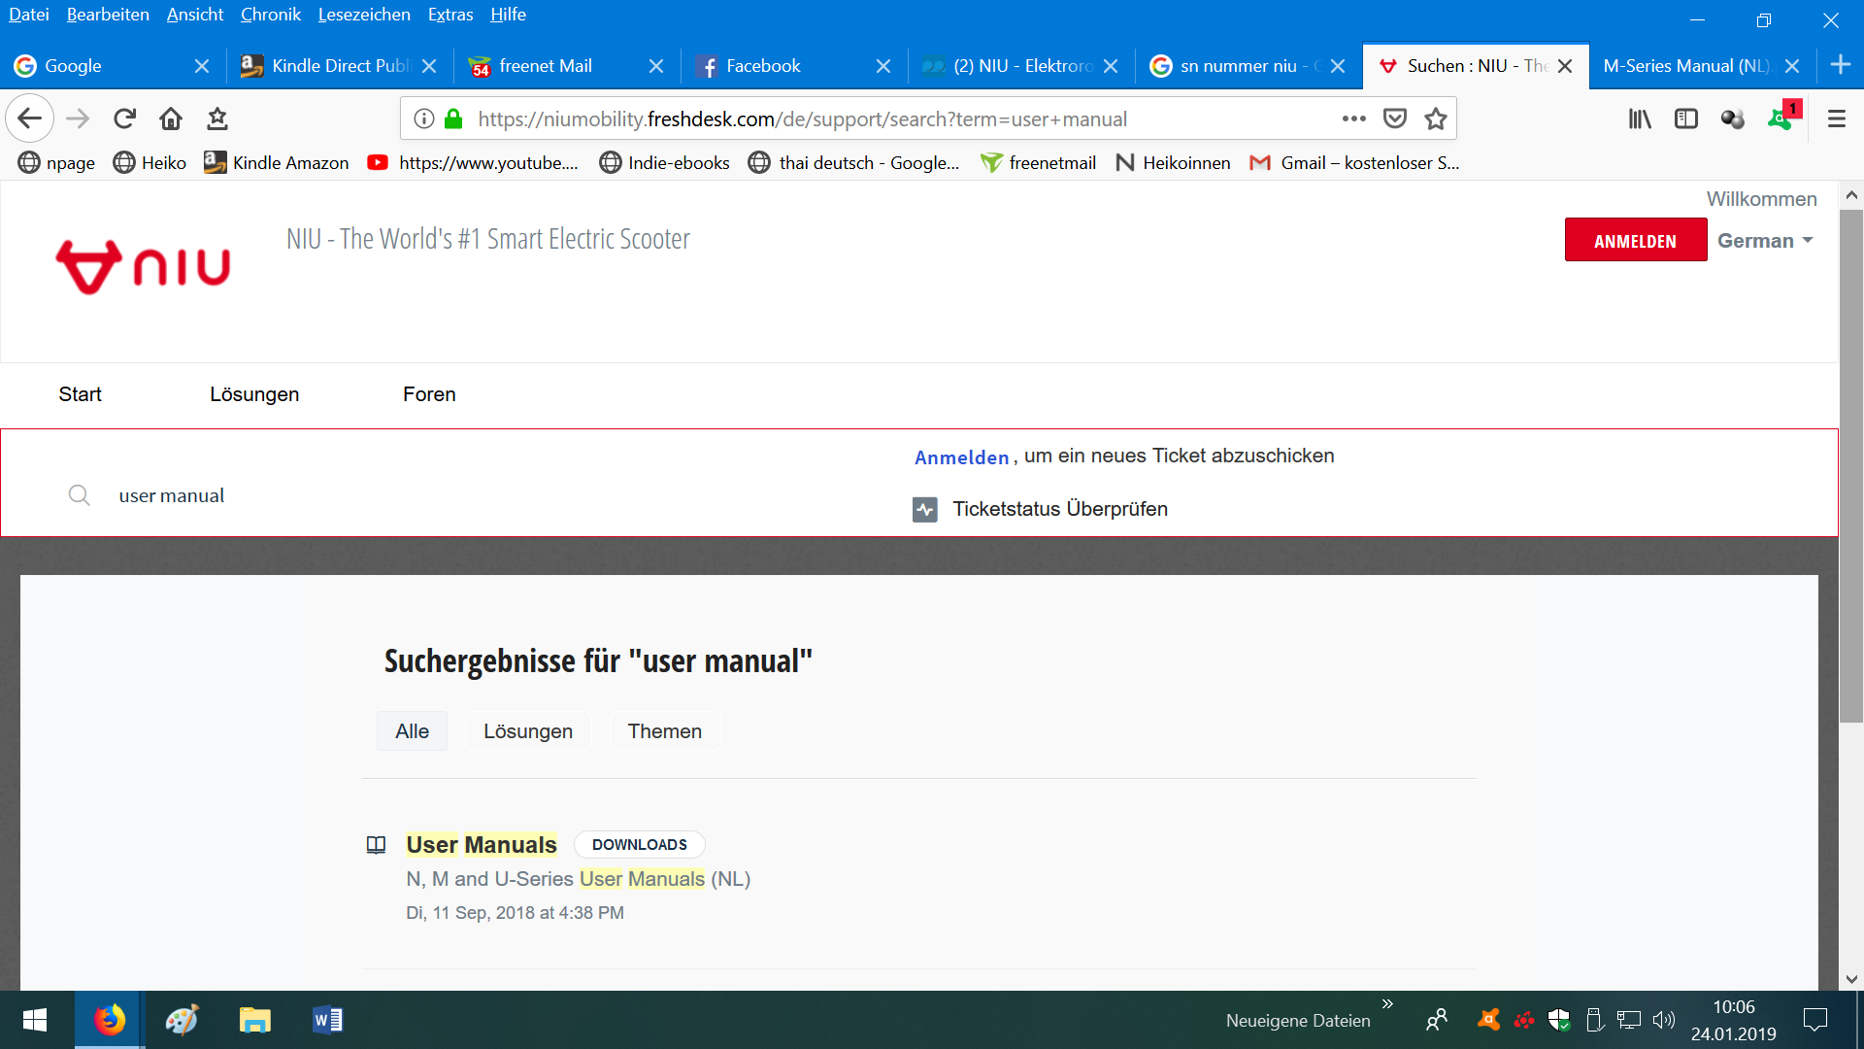This screenshot has height=1049, width=1864.
Task: Select the Lösungen search filter
Action: 527,731
